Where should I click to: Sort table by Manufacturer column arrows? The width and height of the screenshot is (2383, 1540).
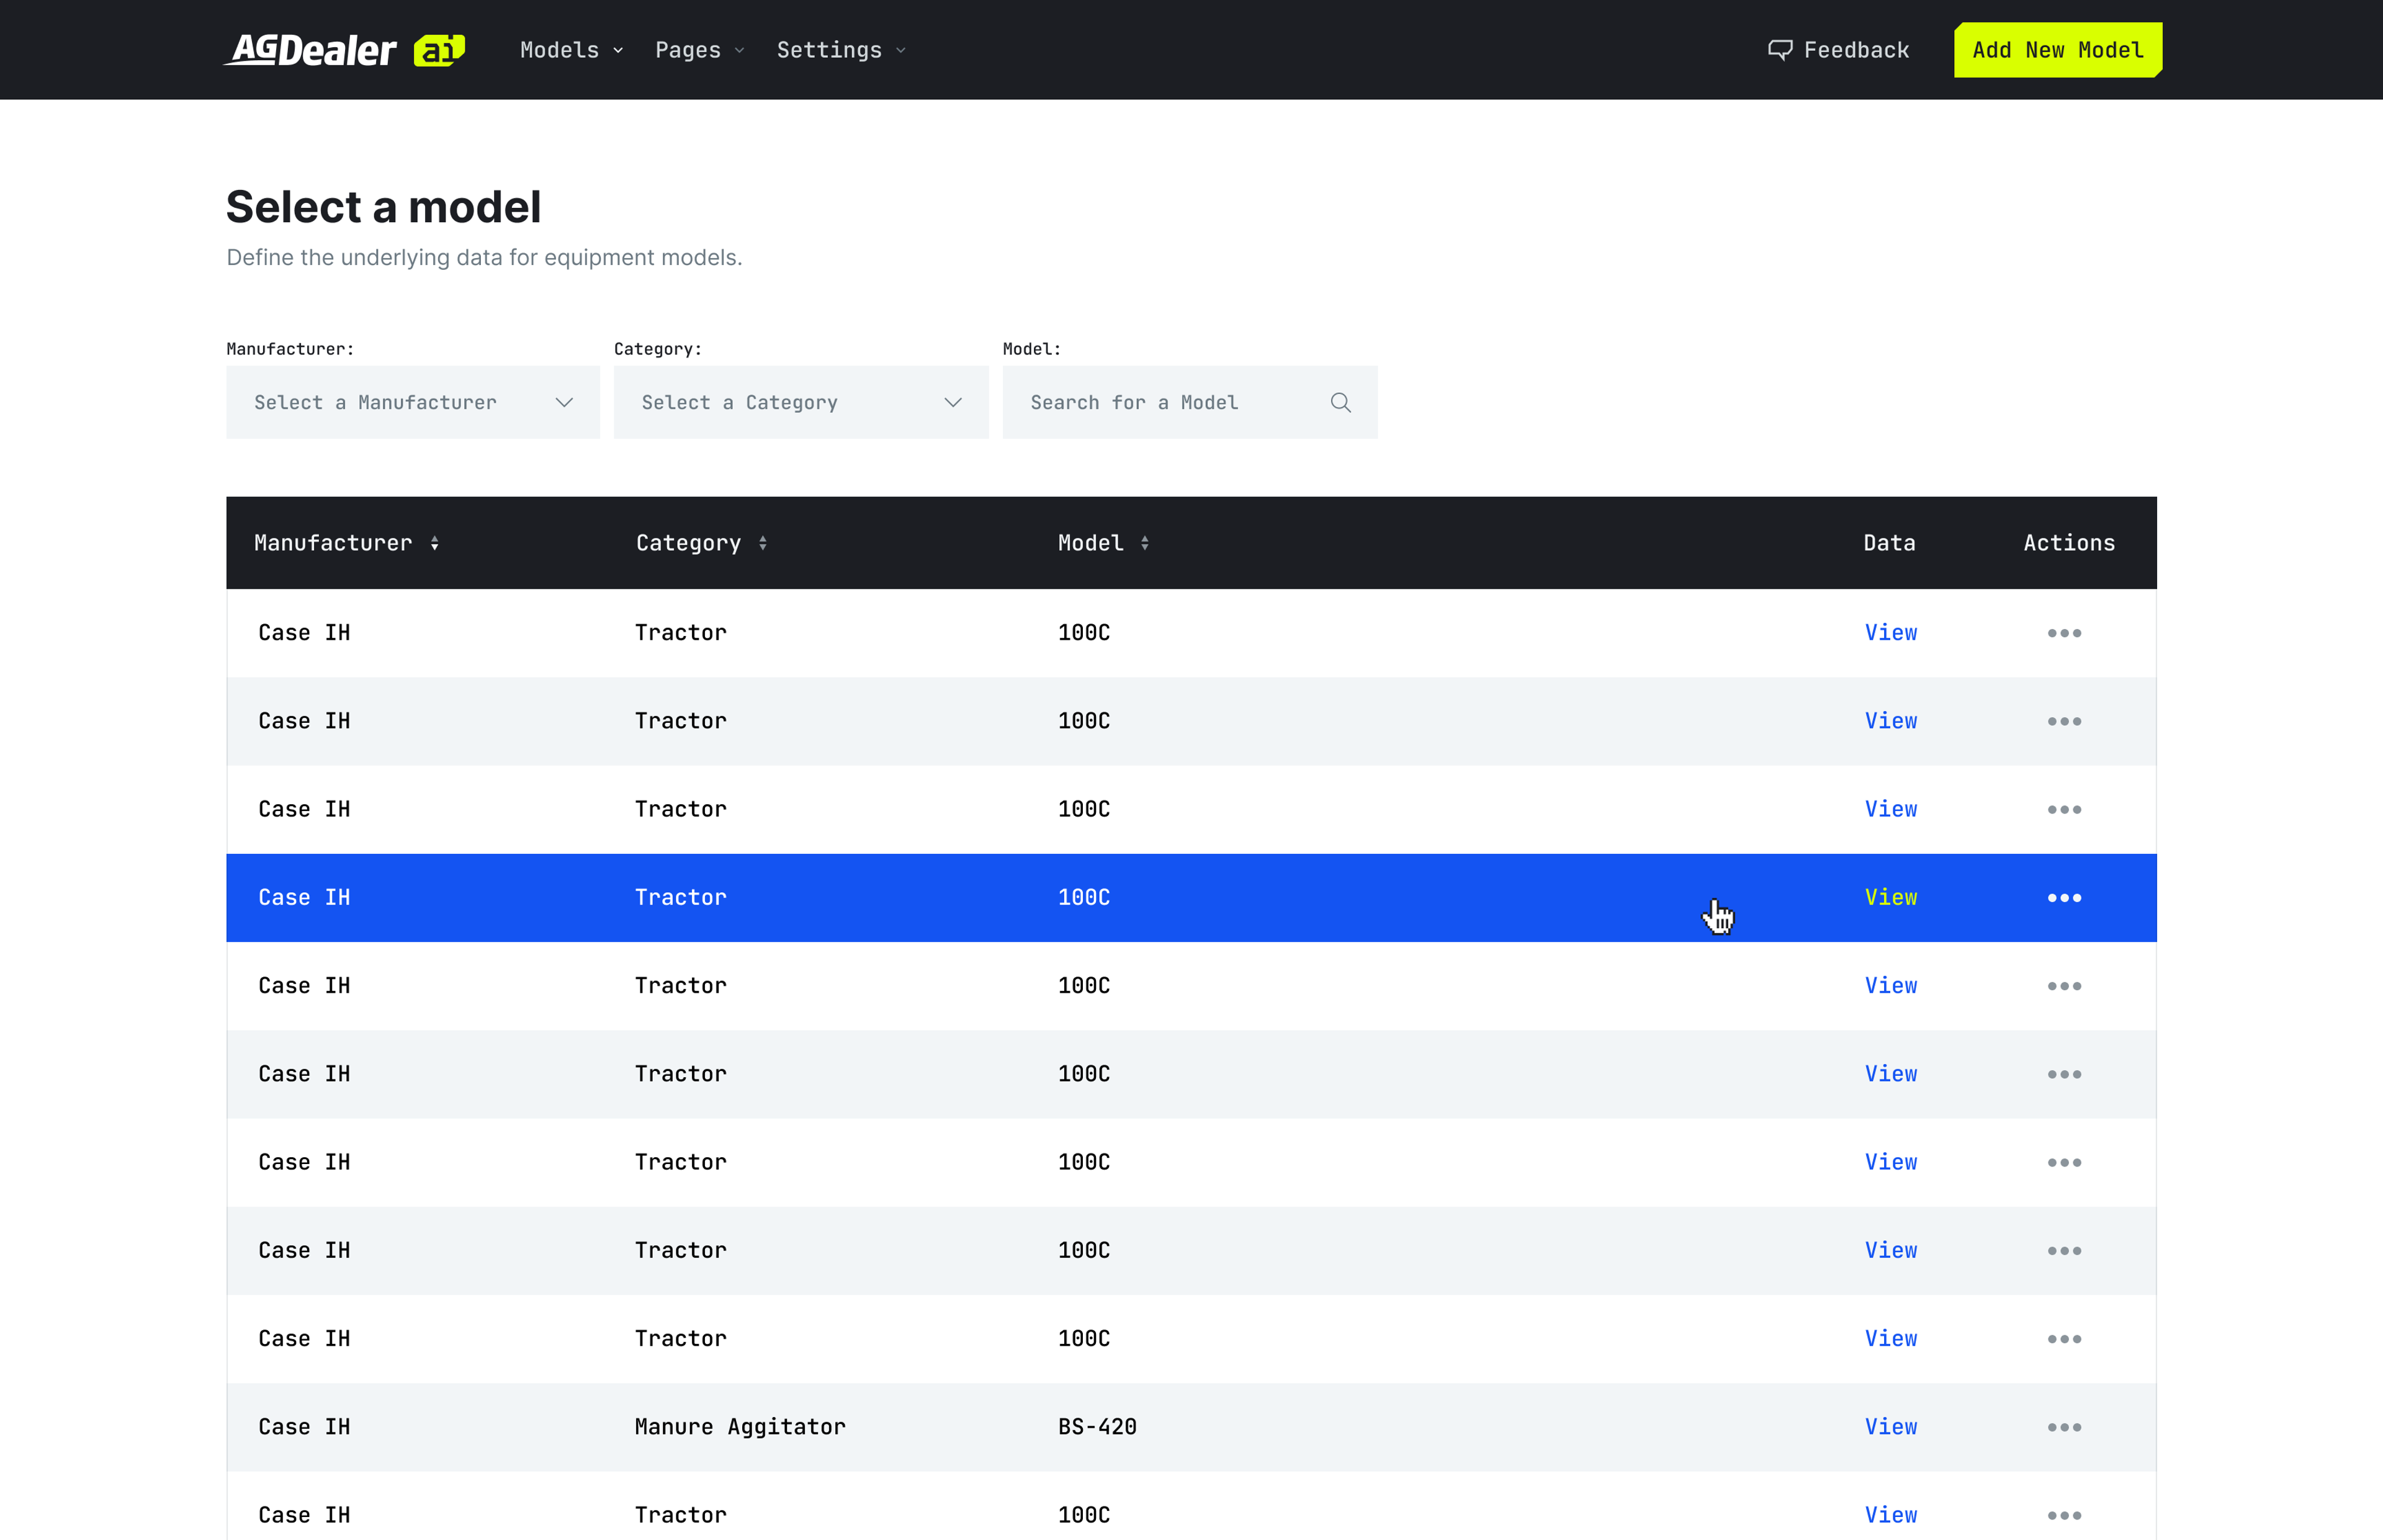click(435, 543)
